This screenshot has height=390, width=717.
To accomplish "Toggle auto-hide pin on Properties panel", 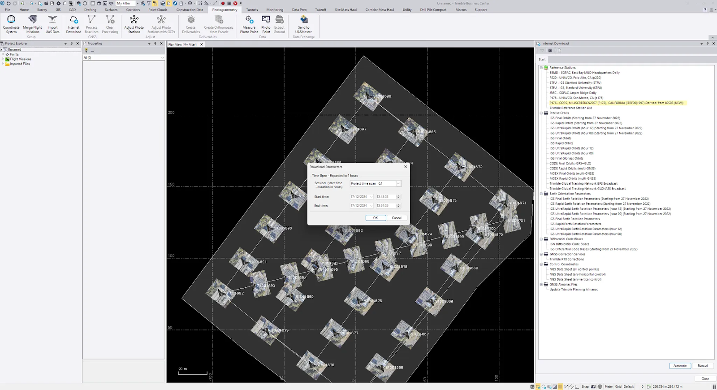I will pos(155,43).
